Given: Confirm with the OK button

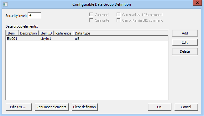Looking at the screenshot, I should [x=160, y=107].
